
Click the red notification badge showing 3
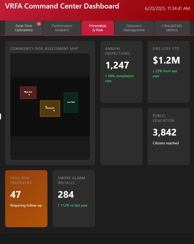coord(39,24)
